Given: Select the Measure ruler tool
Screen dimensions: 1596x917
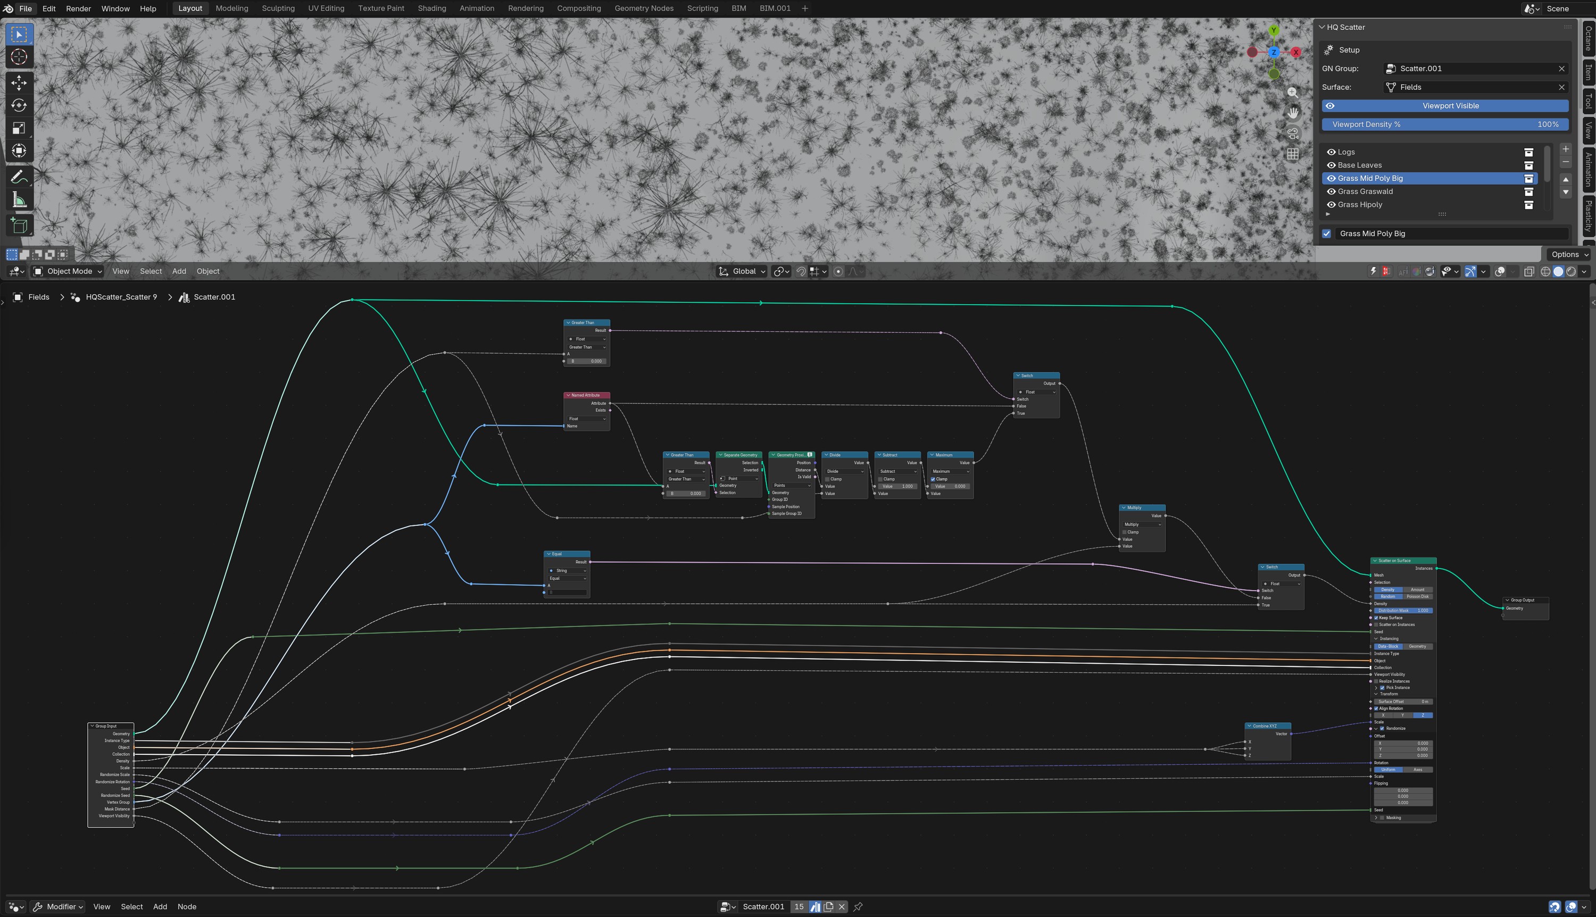Looking at the screenshot, I should tap(19, 201).
